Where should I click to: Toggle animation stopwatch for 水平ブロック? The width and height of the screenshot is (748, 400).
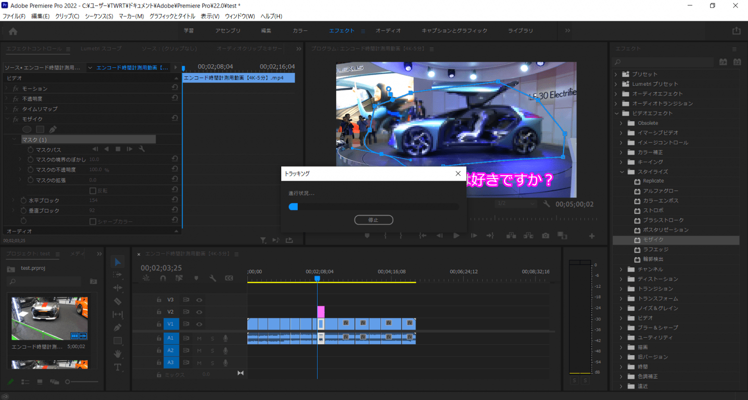pyautogui.click(x=23, y=200)
